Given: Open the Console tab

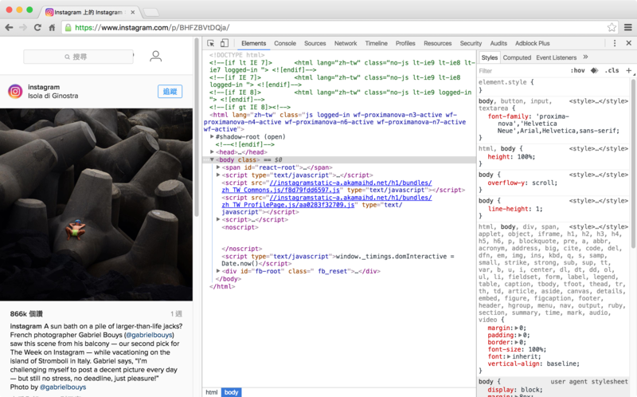Looking at the screenshot, I should [x=285, y=43].
